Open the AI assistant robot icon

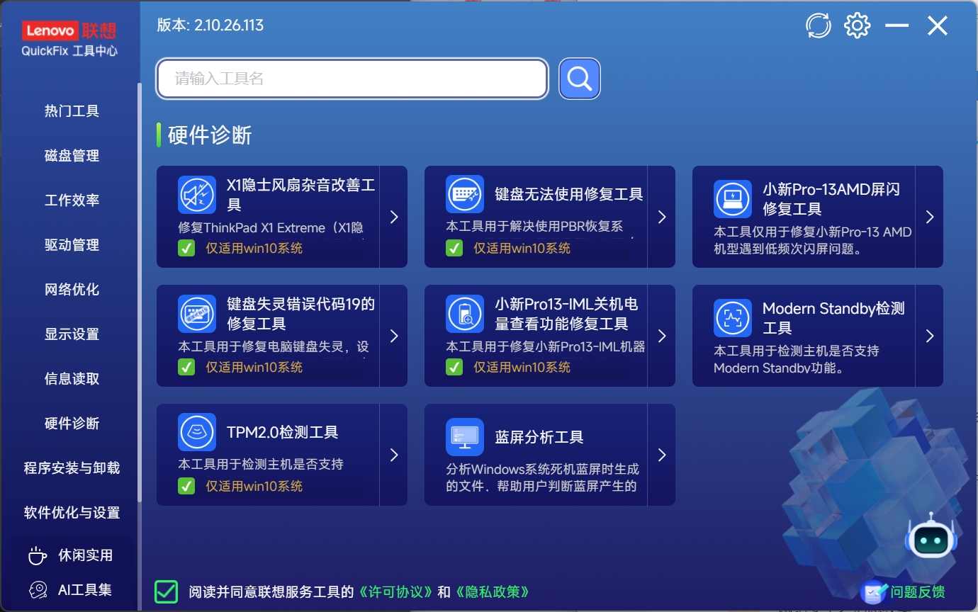931,539
